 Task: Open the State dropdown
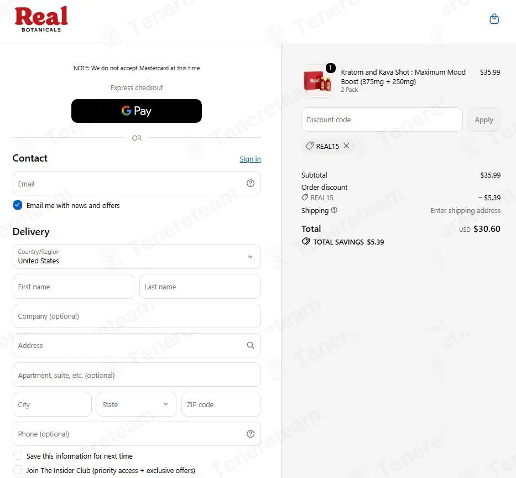tap(136, 404)
